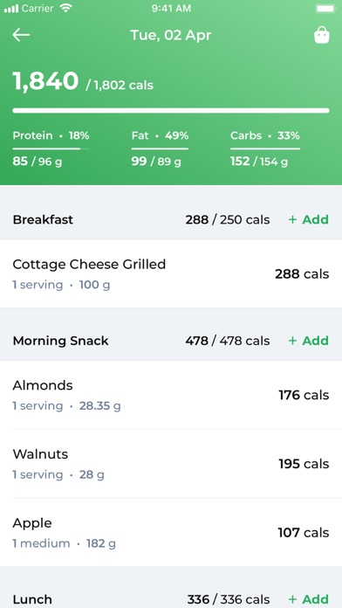The image size is (342, 608).
Task: Add food to Morning Snack
Action: click(x=308, y=341)
